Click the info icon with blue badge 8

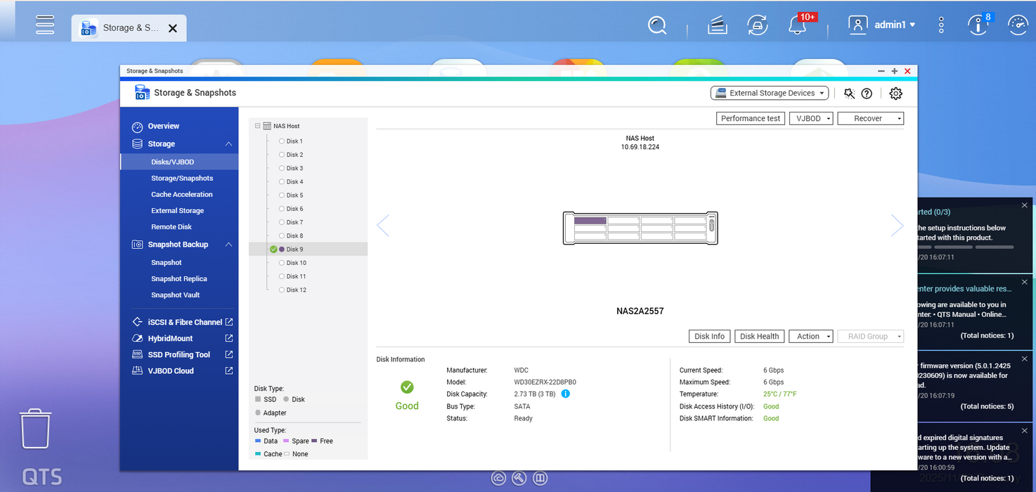pyautogui.click(x=978, y=25)
